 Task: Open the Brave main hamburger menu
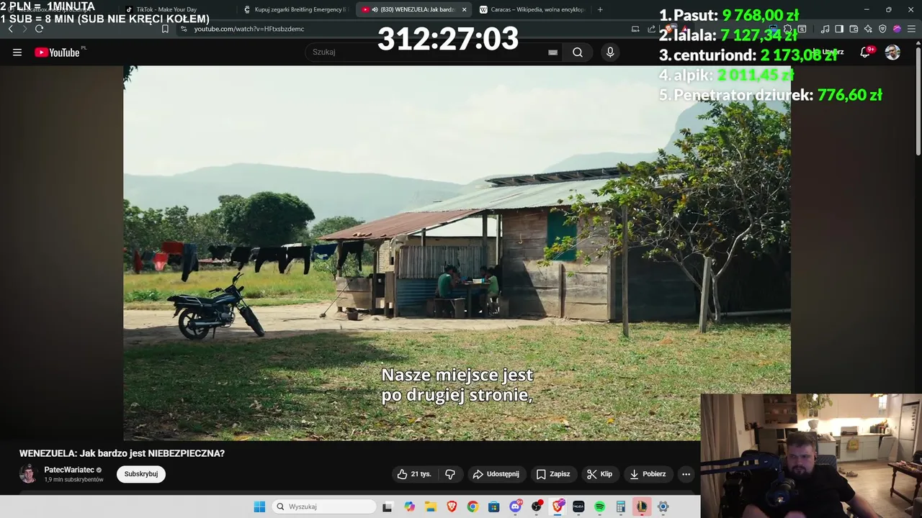coord(911,29)
